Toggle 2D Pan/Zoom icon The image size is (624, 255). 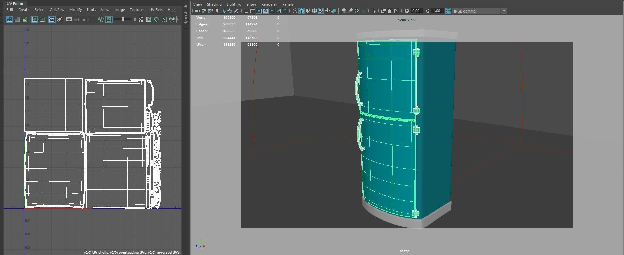[x=230, y=11]
